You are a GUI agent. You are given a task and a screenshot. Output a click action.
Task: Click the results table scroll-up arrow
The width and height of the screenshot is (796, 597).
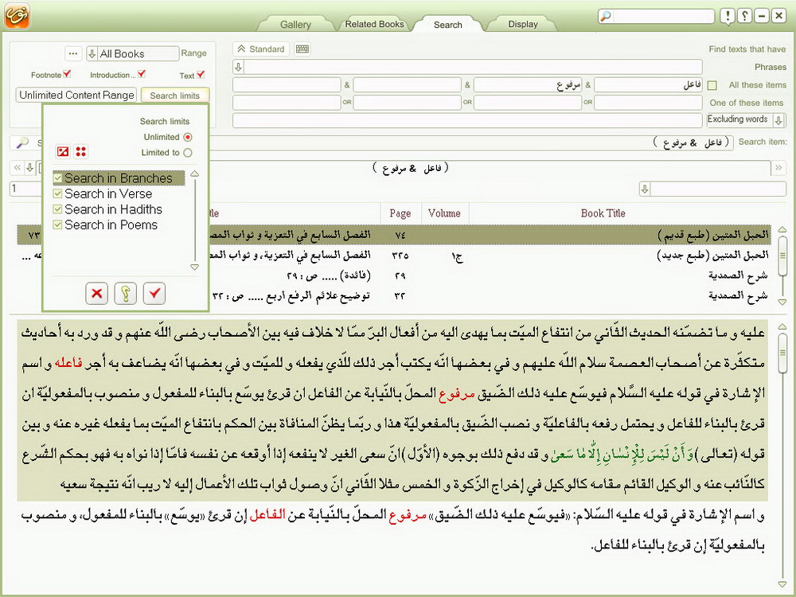pyautogui.click(x=782, y=229)
